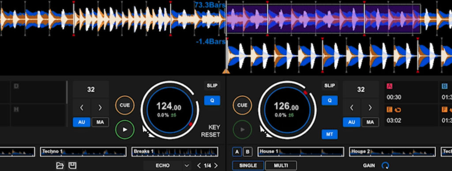
Task: Trigger the Breaks 1 sample slot
Action: click(175, 152)
